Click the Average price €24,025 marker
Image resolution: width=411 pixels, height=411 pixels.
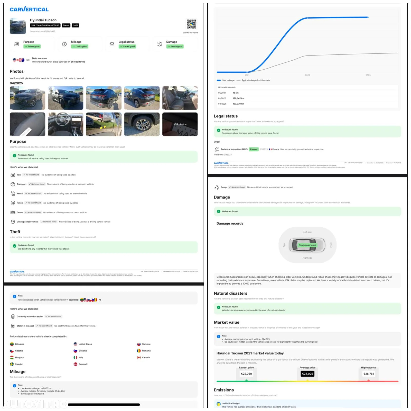pos(307,374)
